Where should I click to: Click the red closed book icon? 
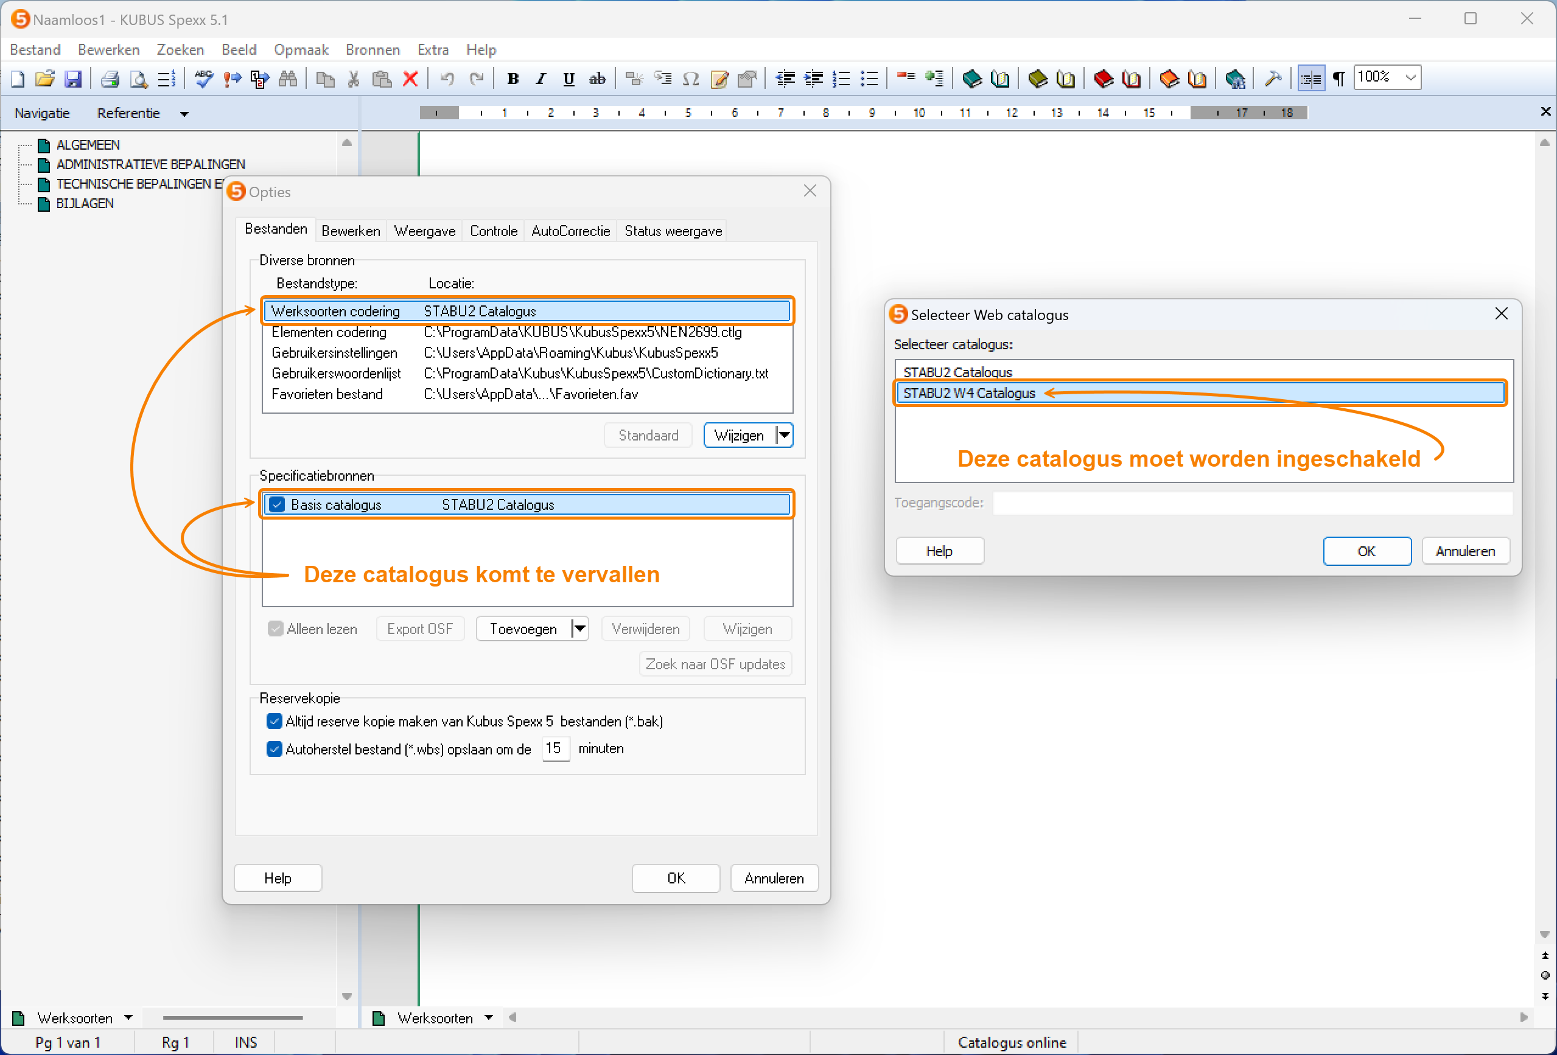click(1103, 79)
